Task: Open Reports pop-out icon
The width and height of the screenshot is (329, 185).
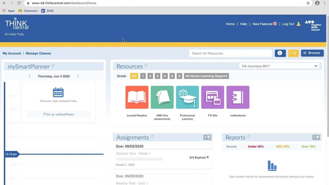Action: 249,137
